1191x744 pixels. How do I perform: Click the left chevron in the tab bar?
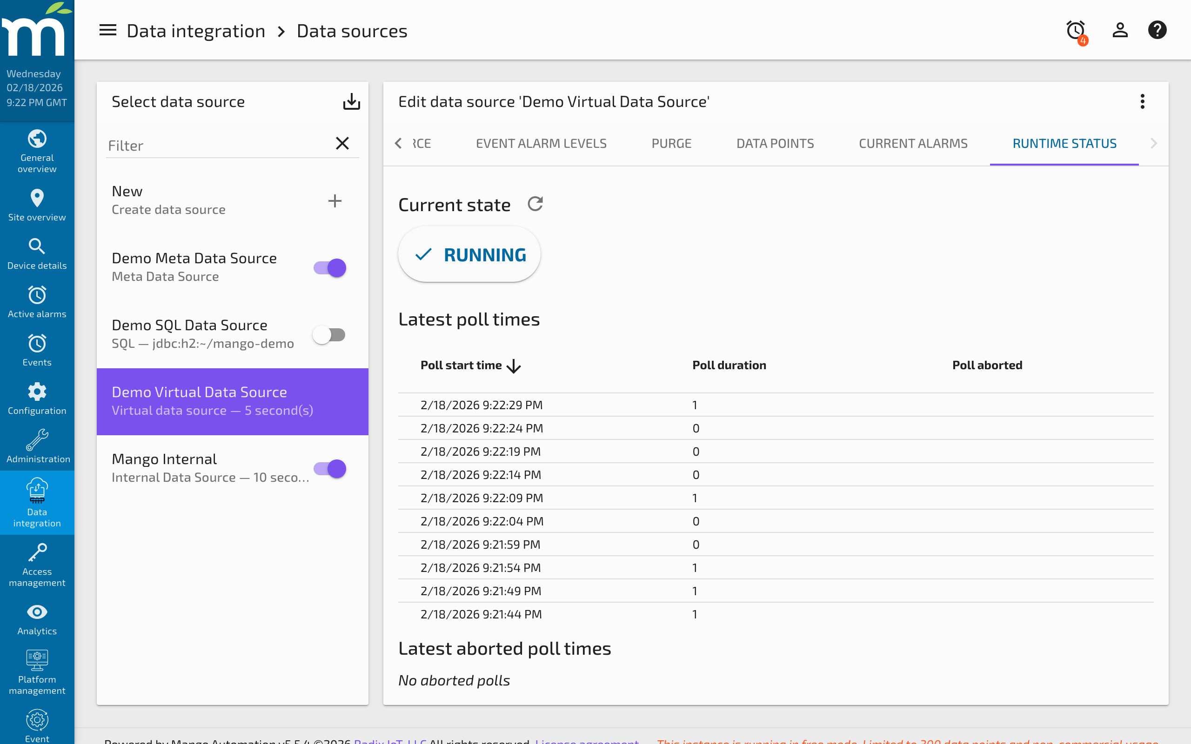point(398,143)
